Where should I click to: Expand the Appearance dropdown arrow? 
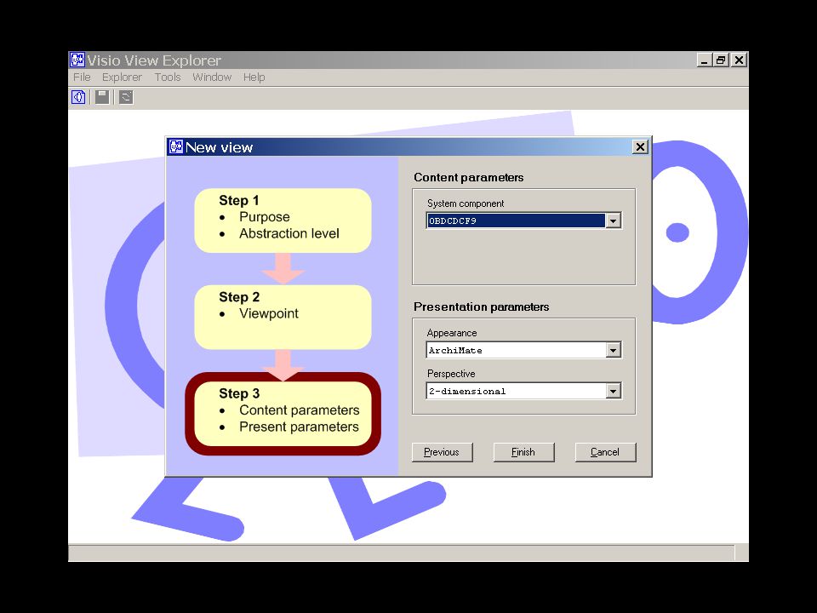pyautogui.click(x=614, y=350)
